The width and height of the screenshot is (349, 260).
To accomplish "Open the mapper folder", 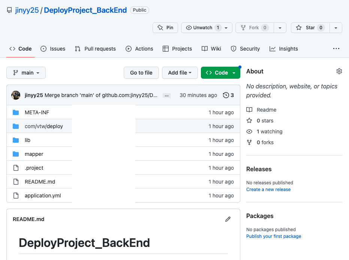I will [x=34, y=154].
